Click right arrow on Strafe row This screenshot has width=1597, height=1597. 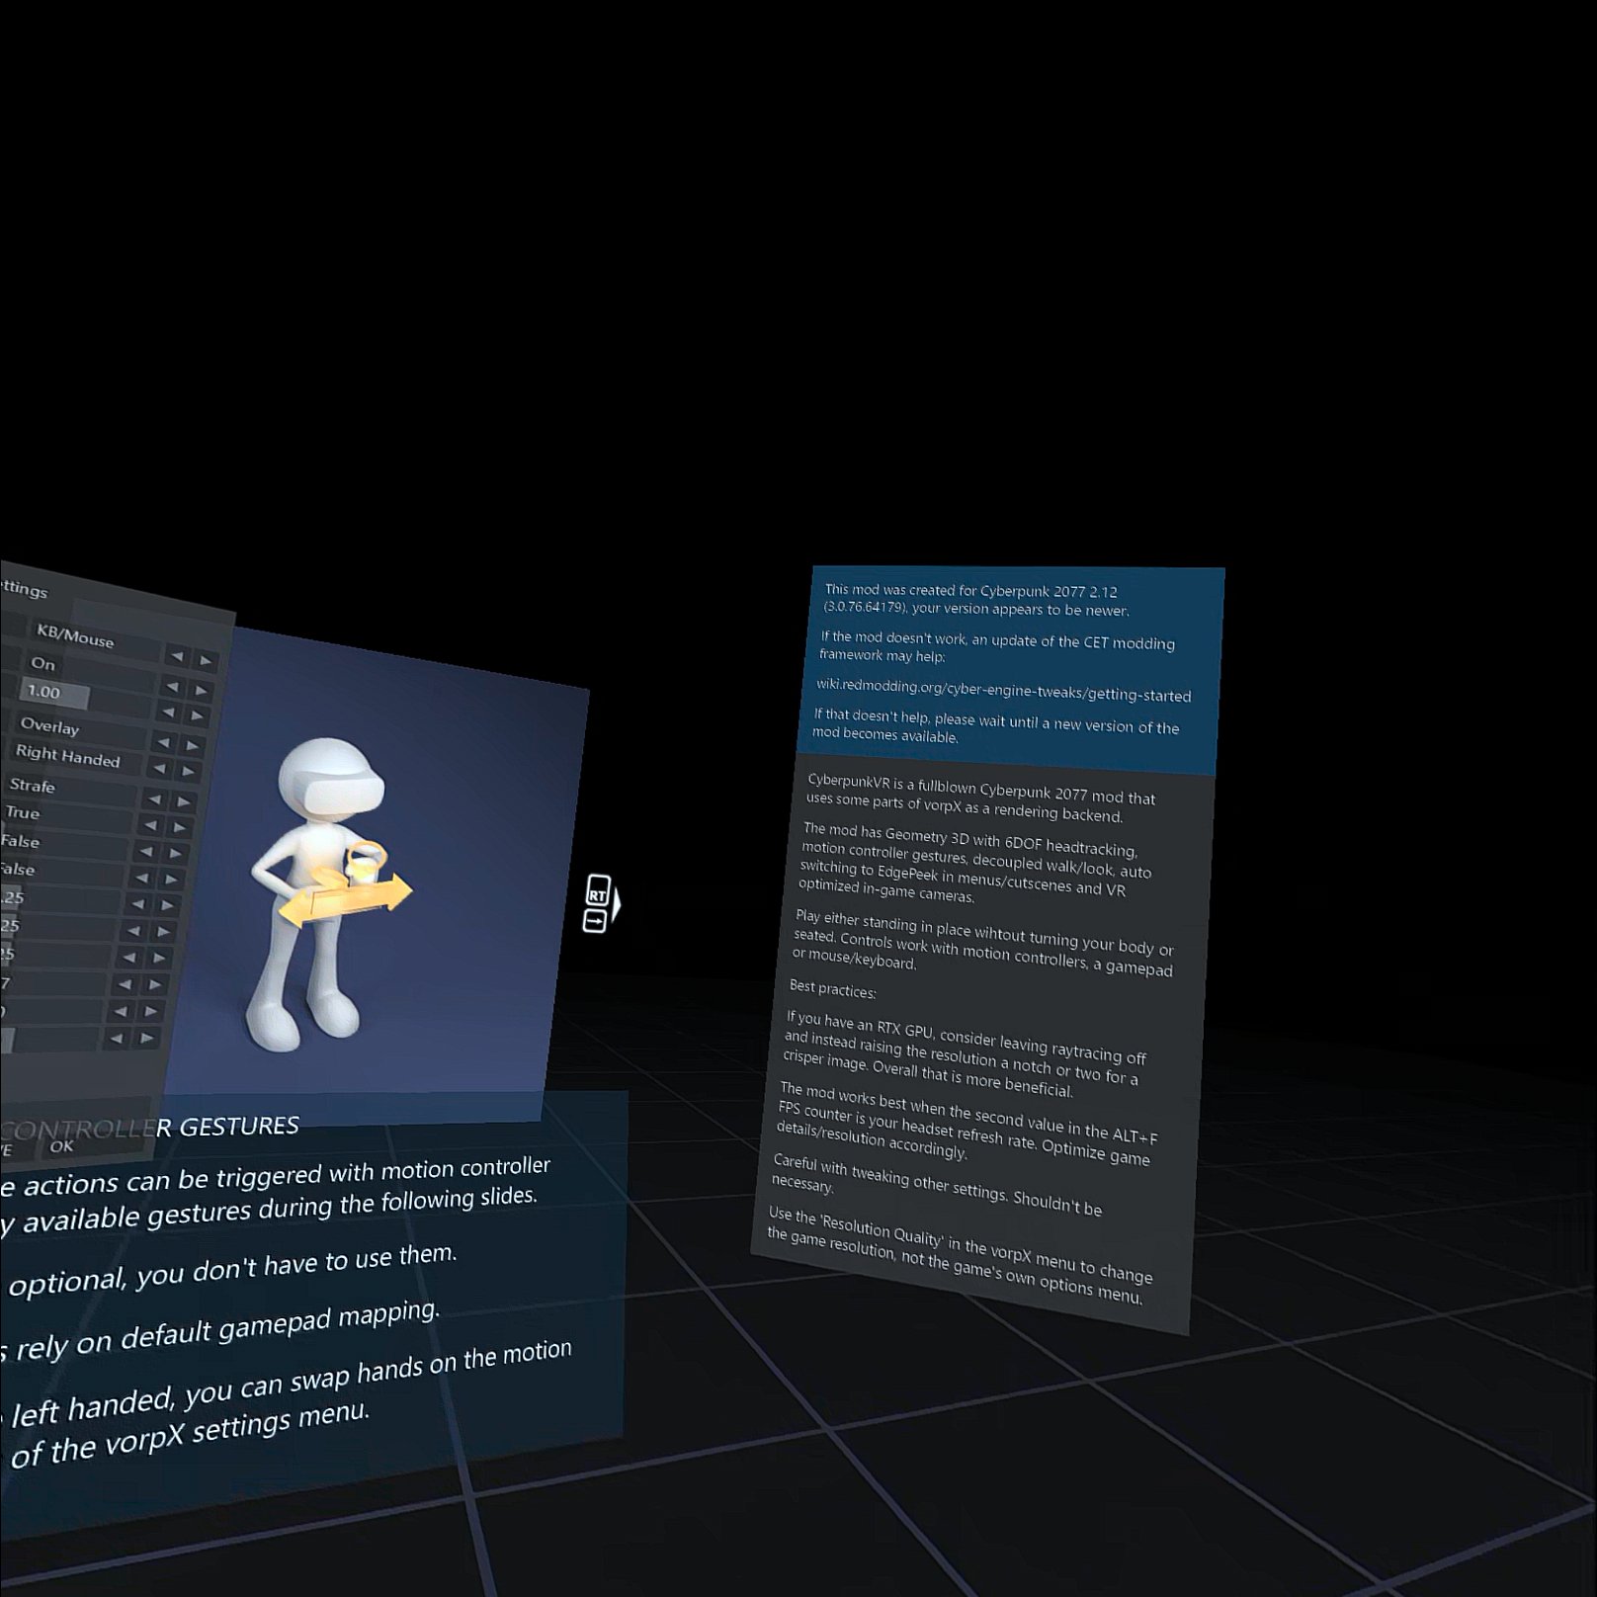[x=185, y=800]
